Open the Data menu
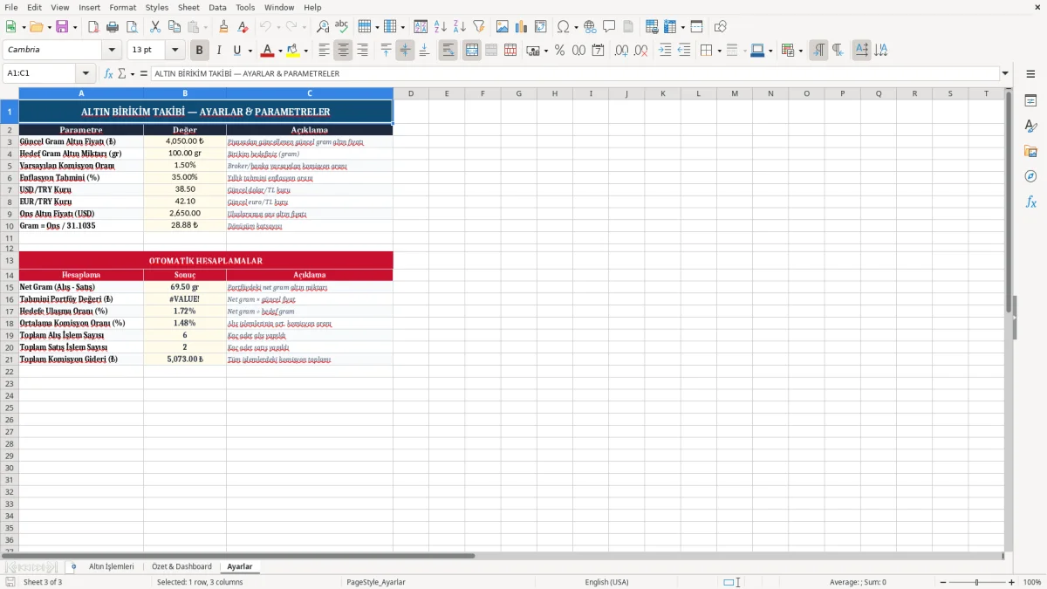The image size is (1047, 589). click(x=217, y=7)
